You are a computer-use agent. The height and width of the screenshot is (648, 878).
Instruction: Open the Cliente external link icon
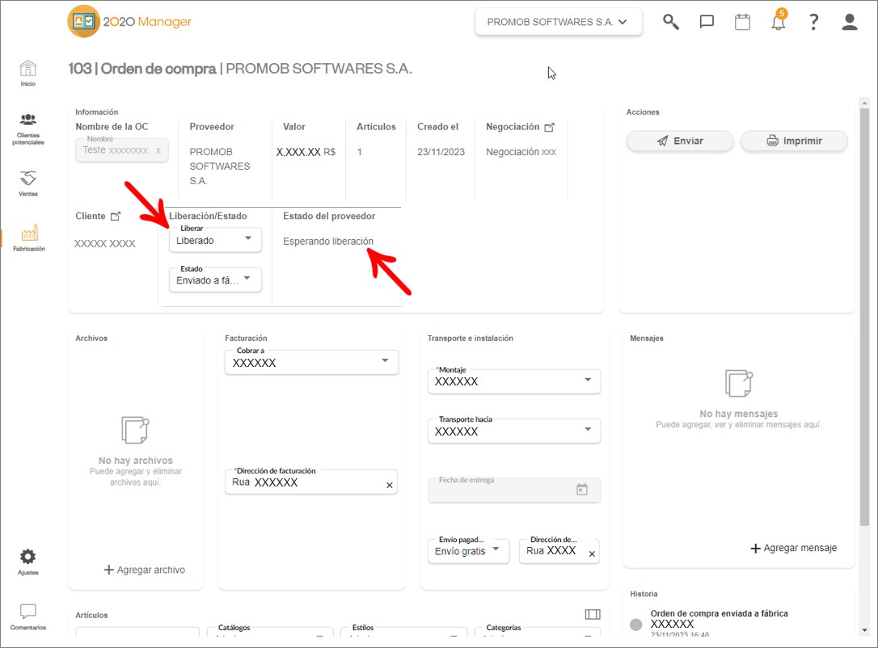[x=116, y=216]
